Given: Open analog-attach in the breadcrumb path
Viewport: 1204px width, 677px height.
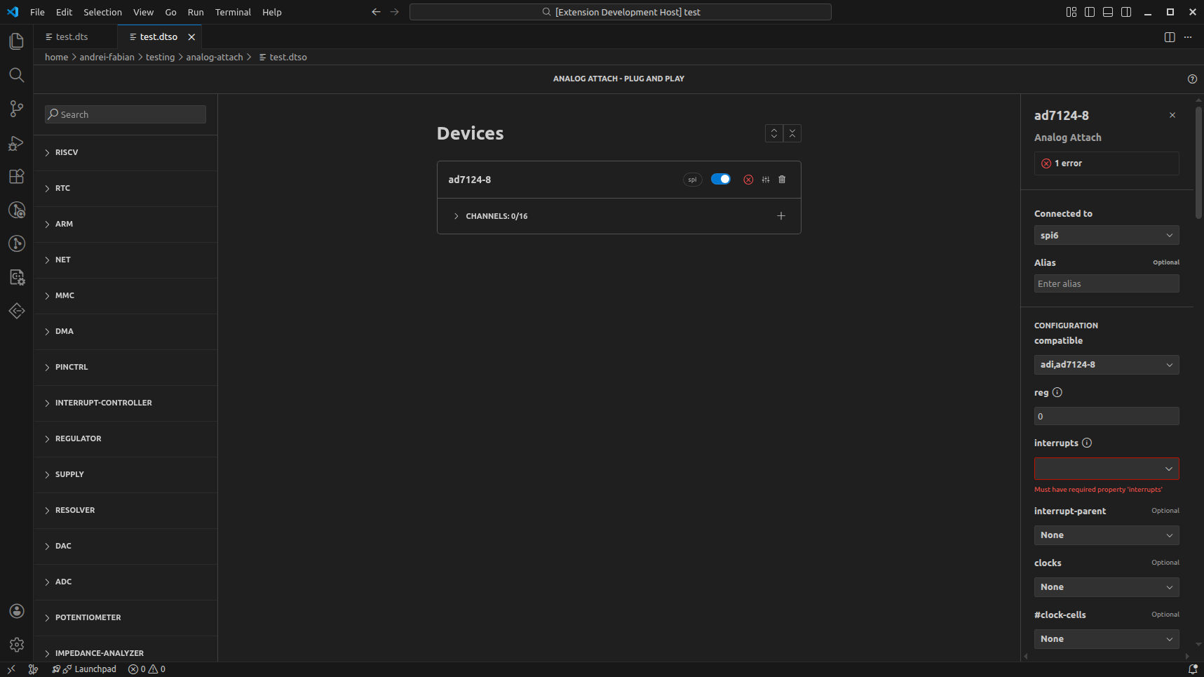Looking at the screenshot, I should [x=215, y=57].
